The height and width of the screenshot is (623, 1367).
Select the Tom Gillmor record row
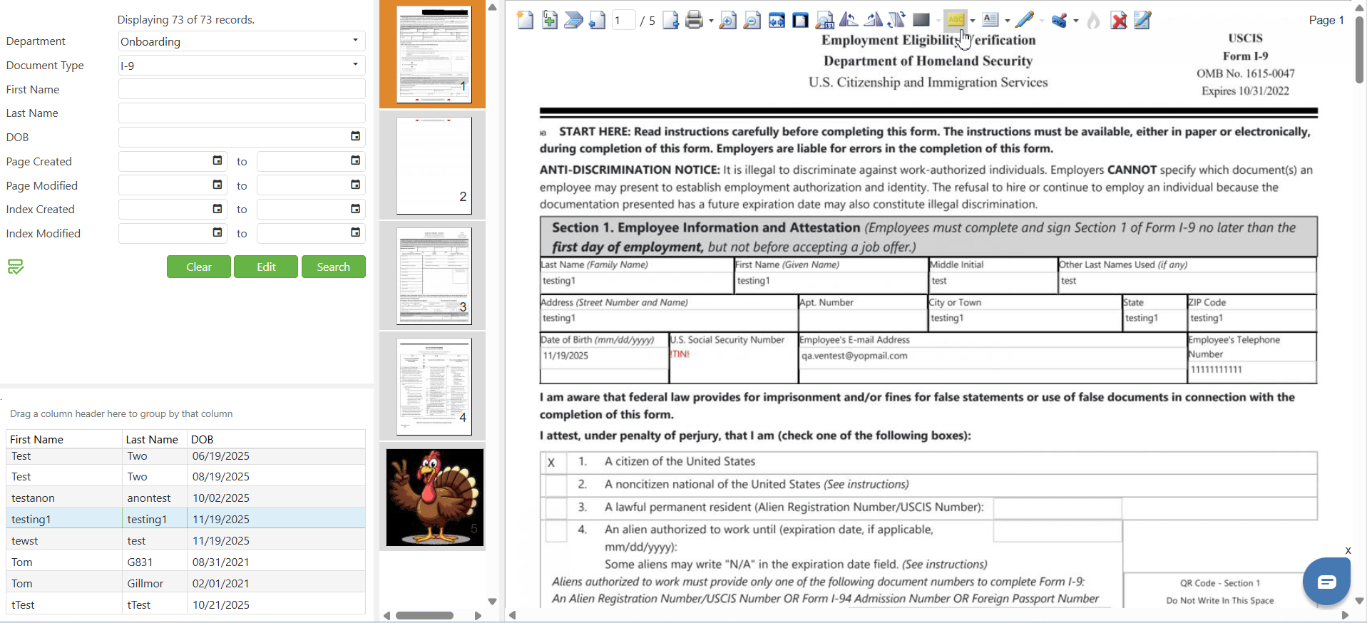(185, 583)
